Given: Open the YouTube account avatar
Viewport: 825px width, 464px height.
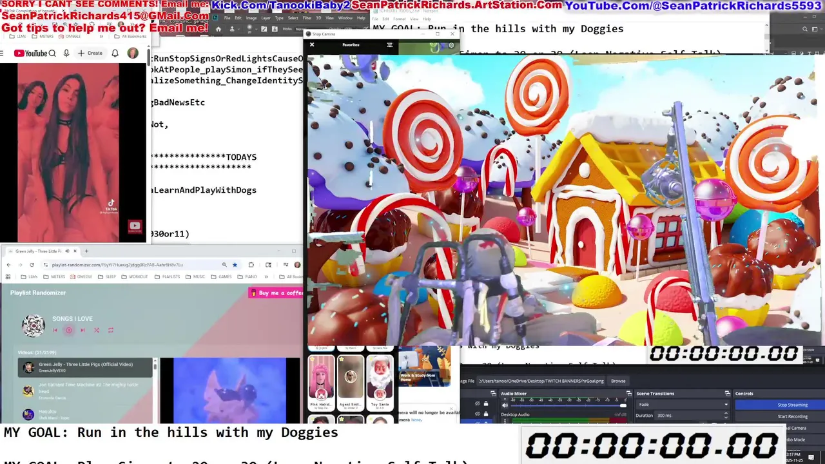Looking at the screenshot, I should click(133, 53).
